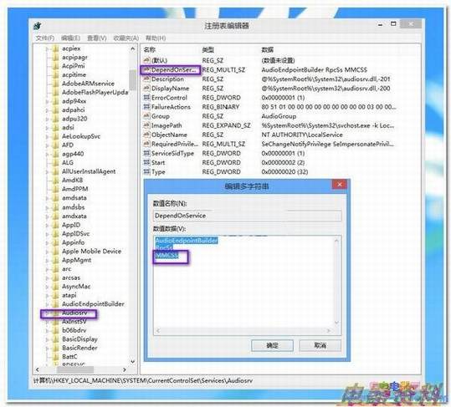Viewport: 451px width, 407px height.
Task: Select the ErrorControl DWORD value icon
Action: coord(146,98)
